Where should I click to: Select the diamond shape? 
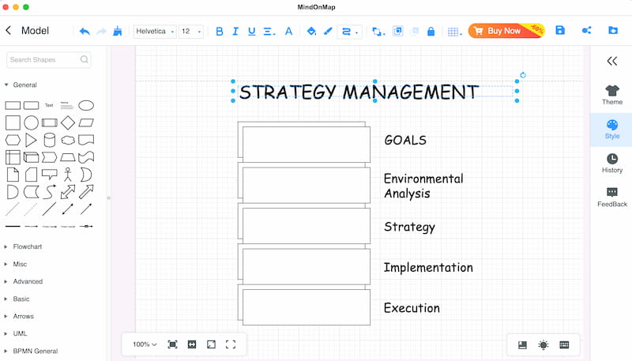pos(68,122)
